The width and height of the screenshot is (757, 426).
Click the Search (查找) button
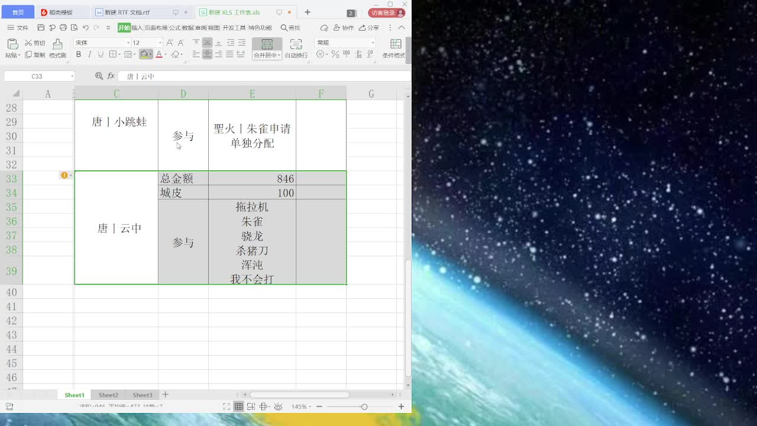[290, 28]
